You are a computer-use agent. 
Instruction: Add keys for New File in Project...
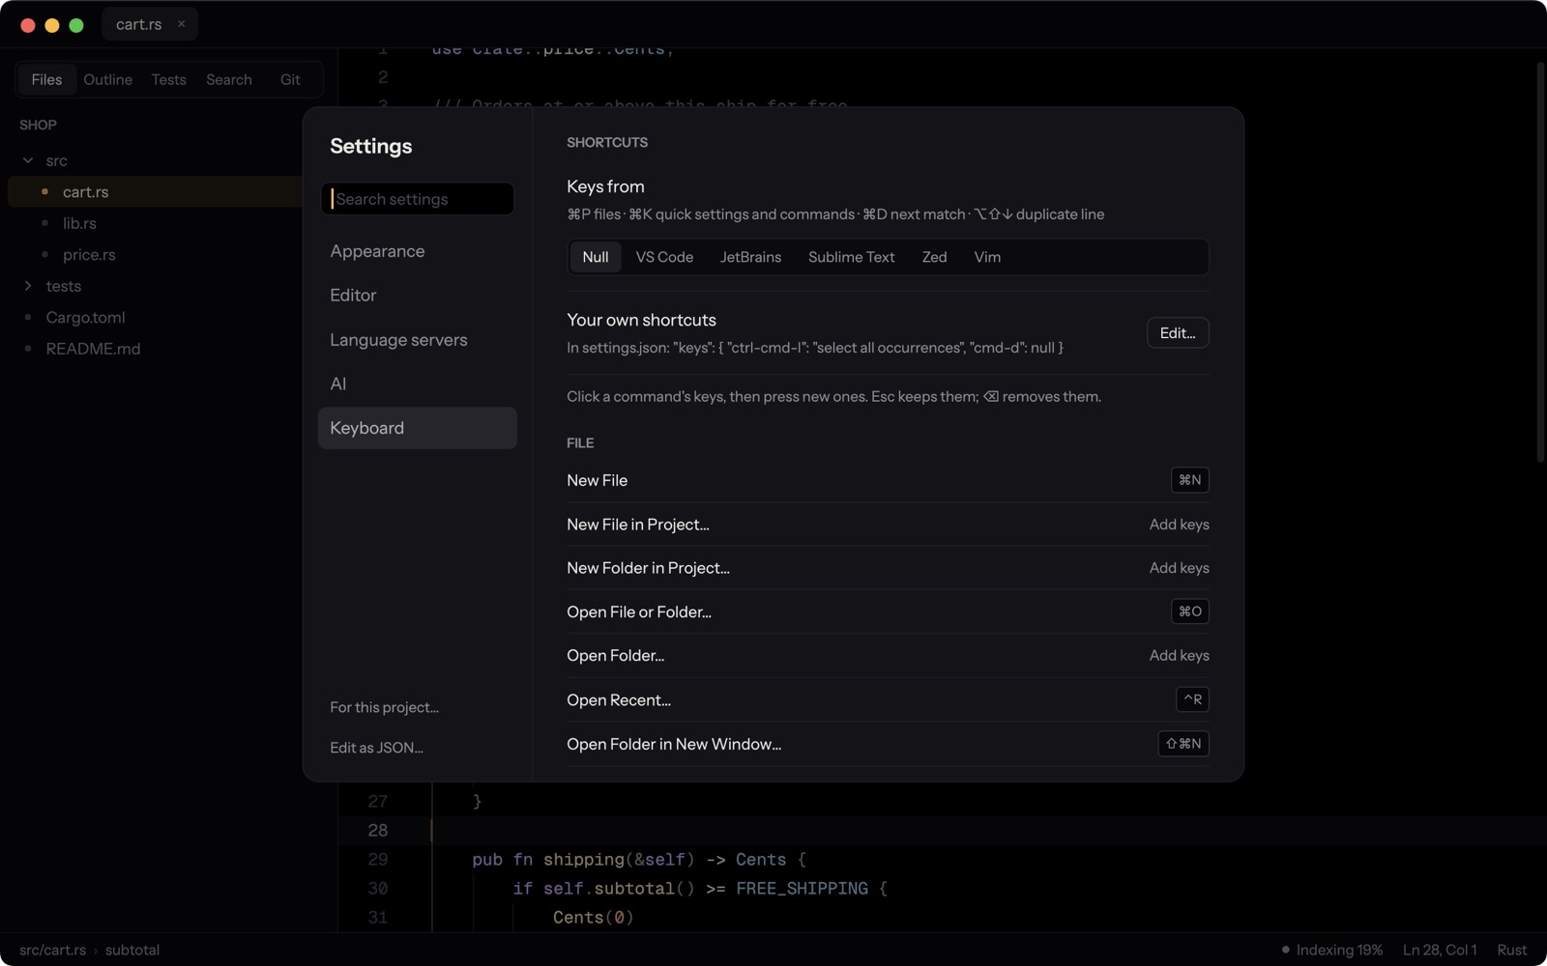coord(1180,525)
